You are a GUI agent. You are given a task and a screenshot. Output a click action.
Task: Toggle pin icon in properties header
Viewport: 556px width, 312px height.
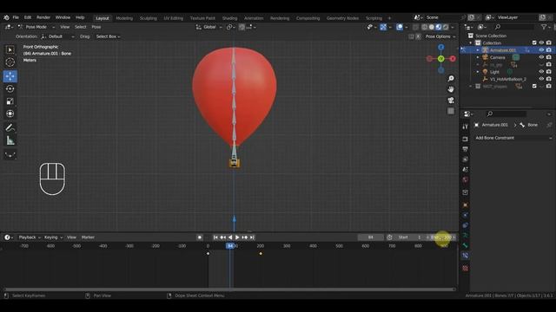549,125
